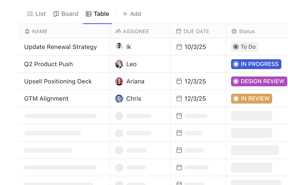Image resolution: width=288 pixels, height=185 pixels.
Task: Open the GTM Alignment task
Action: coord(46,99)
